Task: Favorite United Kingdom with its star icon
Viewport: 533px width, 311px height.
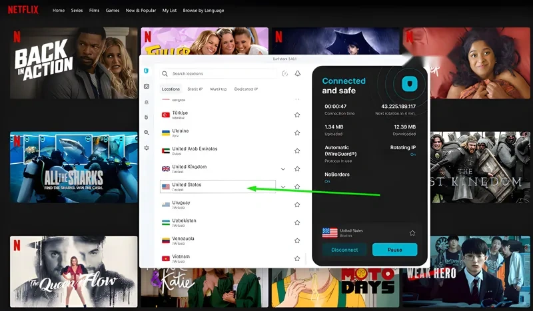Action: click(297, 169)
